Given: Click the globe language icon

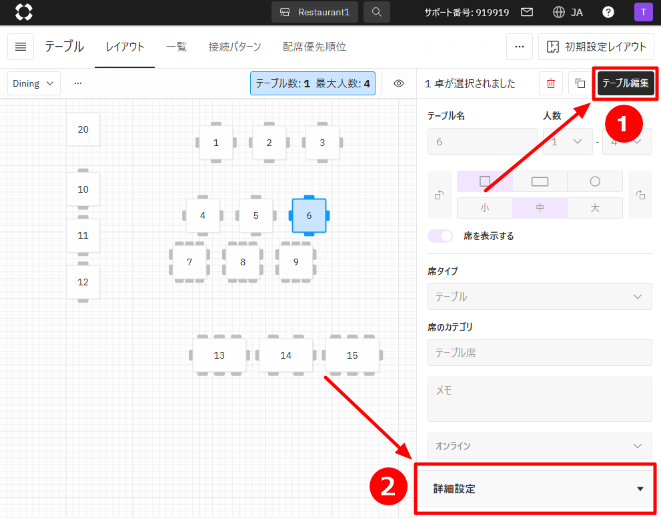Looking at the screenshot, I should click(x=558, y=12).
